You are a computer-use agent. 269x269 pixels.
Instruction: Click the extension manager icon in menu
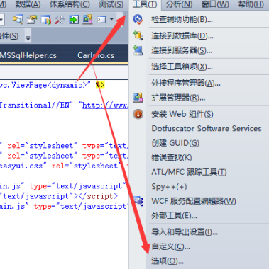tap(138, 98)
